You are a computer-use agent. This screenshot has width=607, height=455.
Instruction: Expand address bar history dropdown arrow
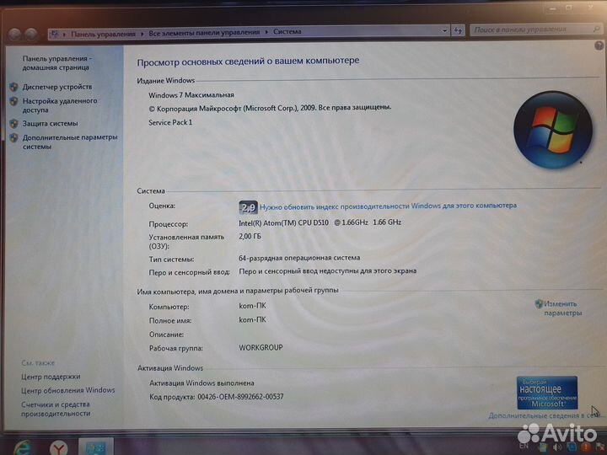444,30
